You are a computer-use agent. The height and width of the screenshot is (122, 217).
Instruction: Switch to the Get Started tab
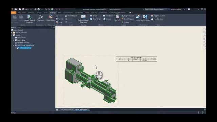79,13
